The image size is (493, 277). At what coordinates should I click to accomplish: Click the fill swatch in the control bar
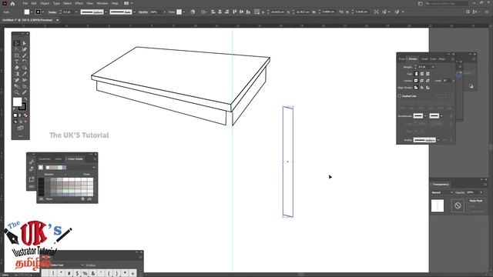coord(27,12)
